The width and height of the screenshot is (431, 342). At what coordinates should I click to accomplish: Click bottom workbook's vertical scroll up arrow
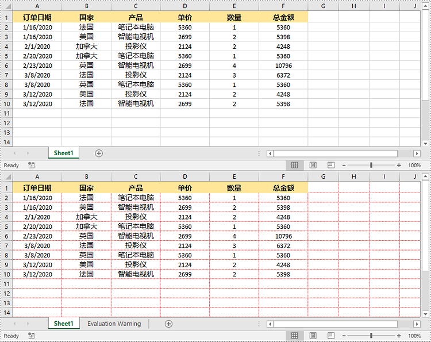point(425,176)
